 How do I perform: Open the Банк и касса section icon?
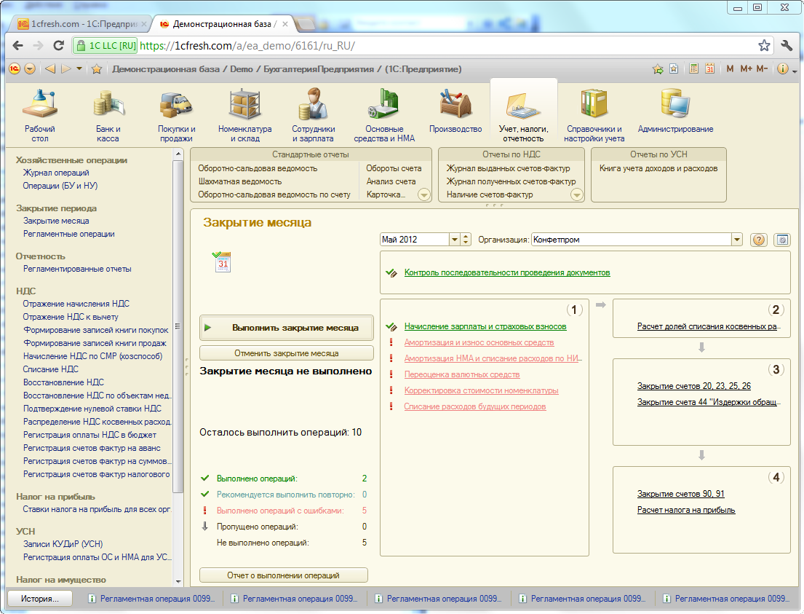pos(108,106)
